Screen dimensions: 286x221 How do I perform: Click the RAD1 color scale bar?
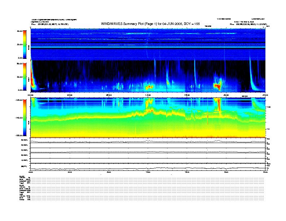tap(25, 77)
